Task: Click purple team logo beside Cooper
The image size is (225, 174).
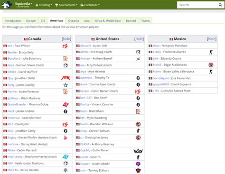Action: click(138, 164)
